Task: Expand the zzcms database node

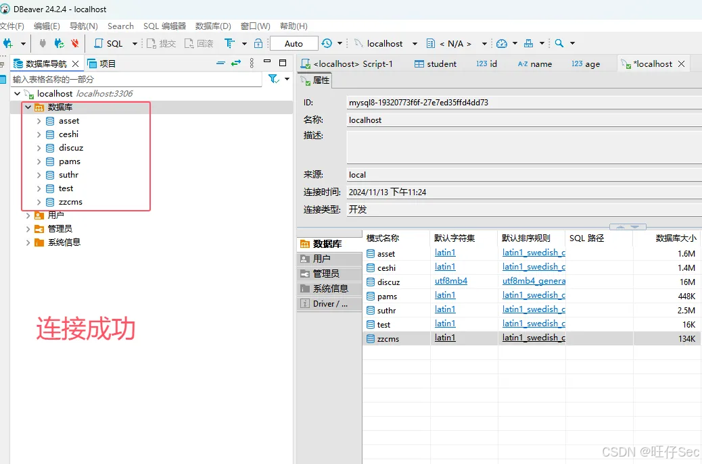Action: [39, 202]
